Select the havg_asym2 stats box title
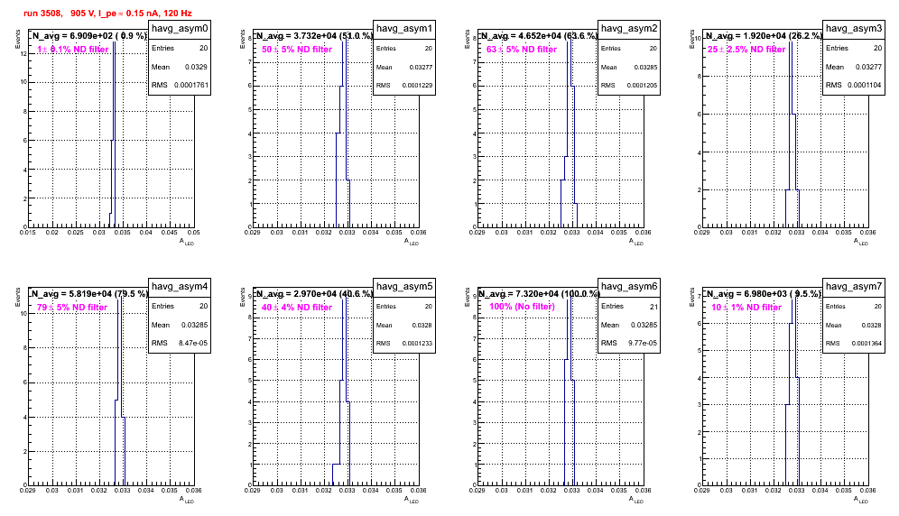This screenshot has height=516, width=899. [x=629, y=28]
